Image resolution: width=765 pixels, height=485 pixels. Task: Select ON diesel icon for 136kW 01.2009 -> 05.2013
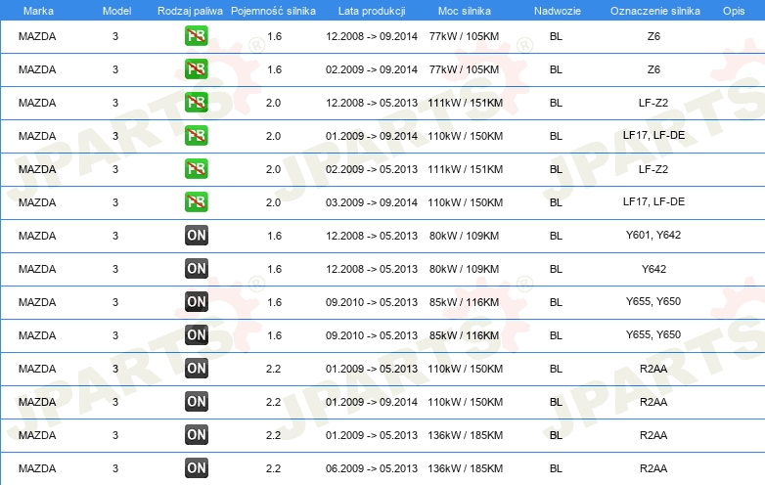(196, 435)
